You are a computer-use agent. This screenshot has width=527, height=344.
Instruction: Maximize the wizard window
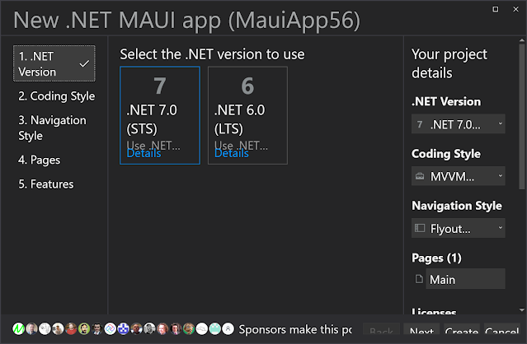click(x=496, y=9)
